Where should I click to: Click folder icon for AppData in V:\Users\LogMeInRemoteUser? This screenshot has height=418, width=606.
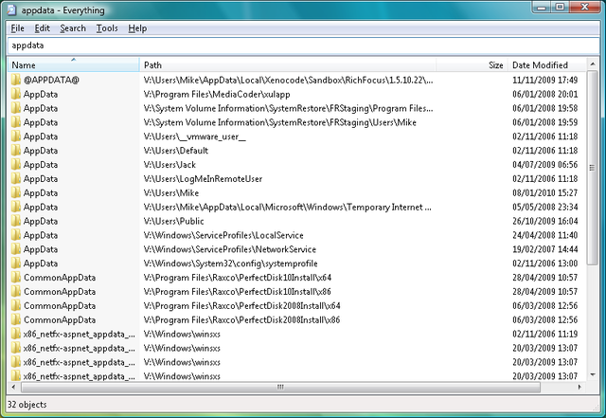coord(16,179)
